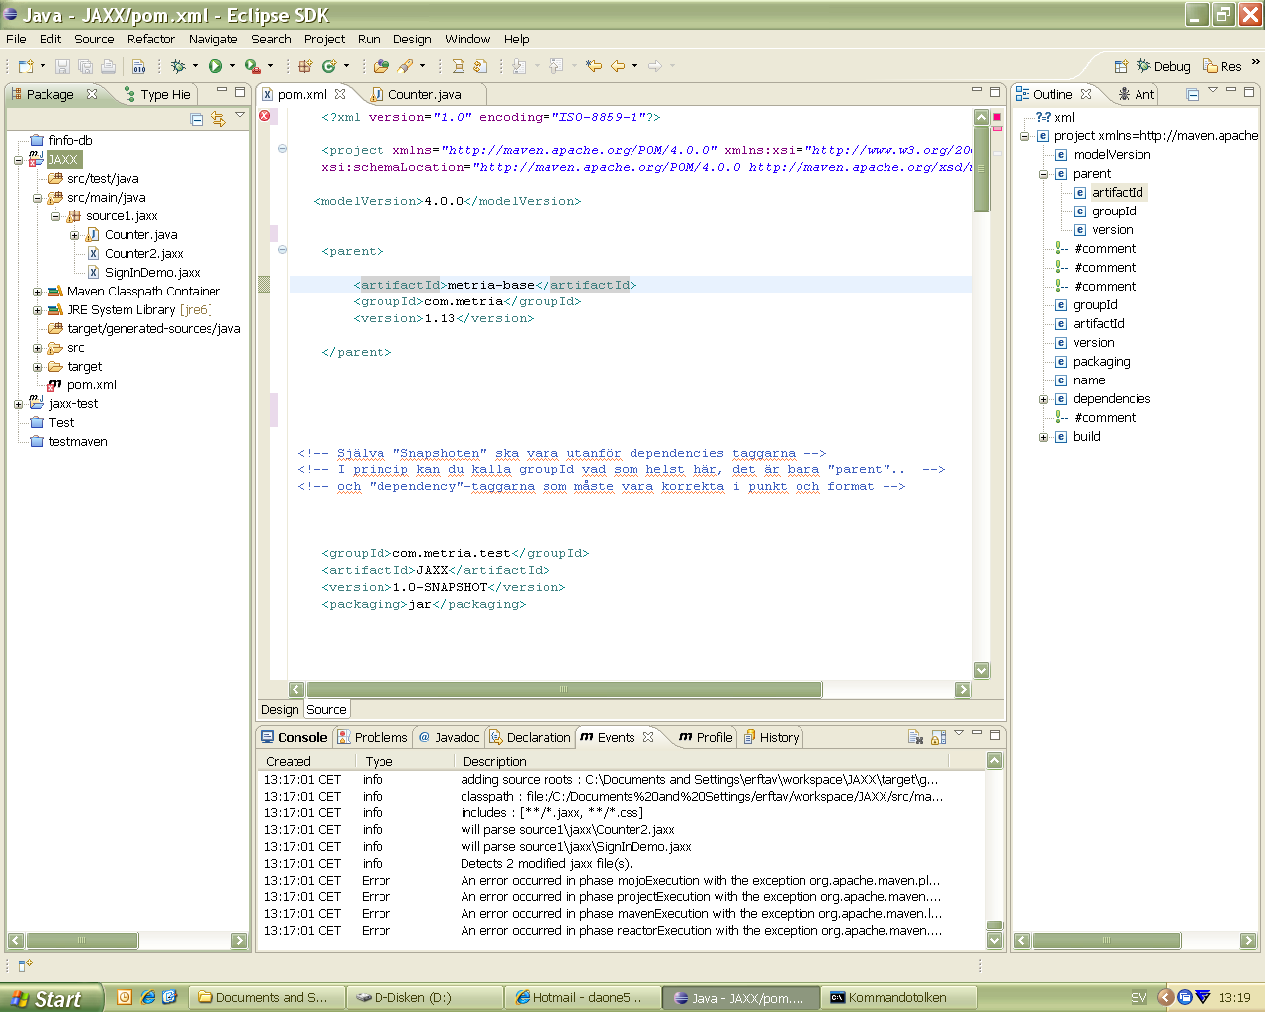Click the New Java Class icon
The height and width of the screenshot is (1012, 1265).
click(329, 66)
